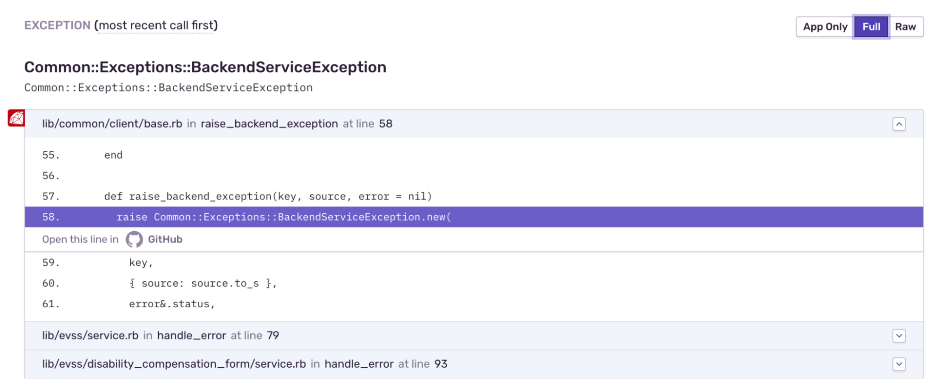Click the bold BackendServiceException heading
This screenshot has height=379, width=944.
[x=205, y=67]
